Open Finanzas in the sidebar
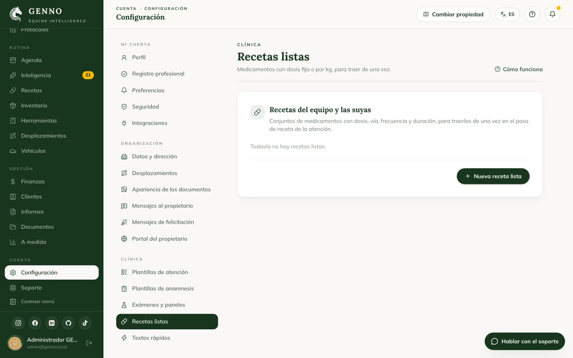 click(52, 182)
